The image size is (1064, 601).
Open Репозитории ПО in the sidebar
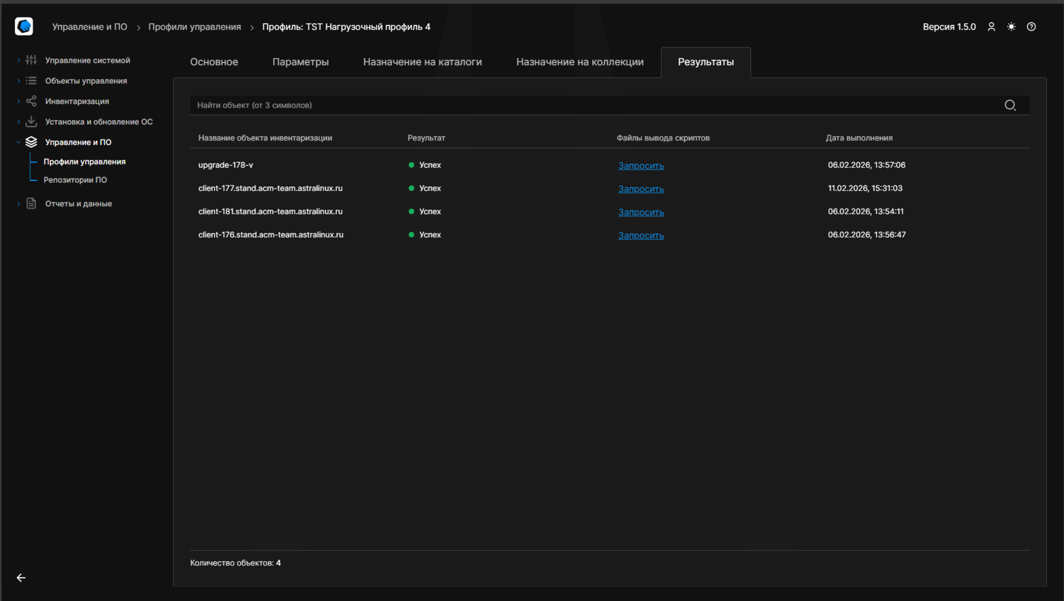coord(75,180)
